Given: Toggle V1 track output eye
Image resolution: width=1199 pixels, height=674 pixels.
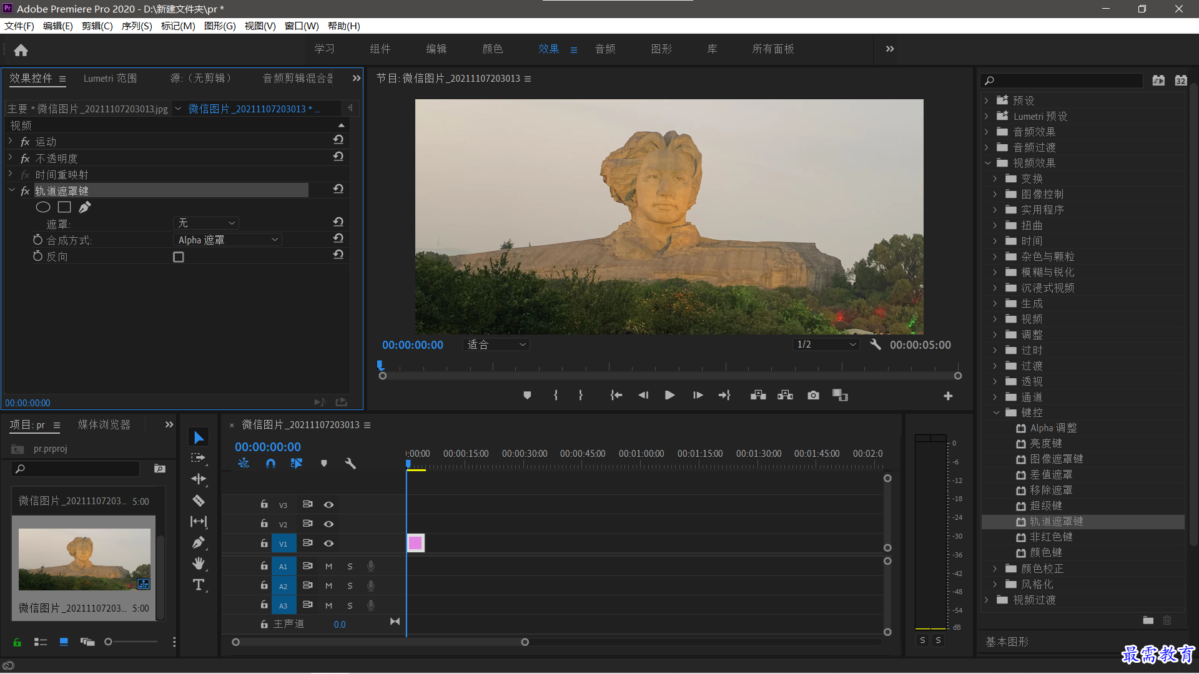Looking at the screenshot, I should 328,544.
